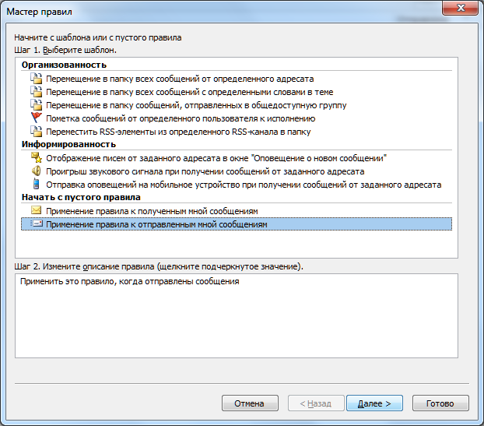The height and width of the screenshot is (426, 484).
Task: Click the "Далее >" button
Action: tap(374, 404)
